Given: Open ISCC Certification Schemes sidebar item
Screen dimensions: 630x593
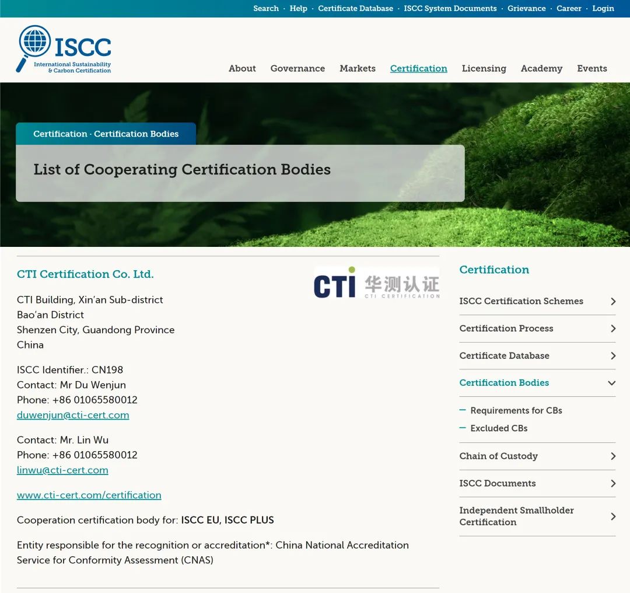Looking at the screenshot, I should click(x=521, y=301).
